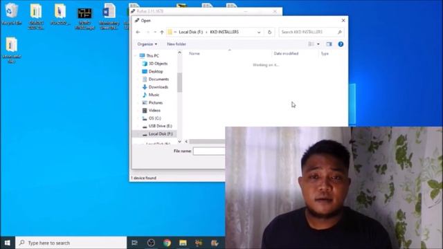
Task: Open File Explorer from taskbar
Action: click(183, 243)
